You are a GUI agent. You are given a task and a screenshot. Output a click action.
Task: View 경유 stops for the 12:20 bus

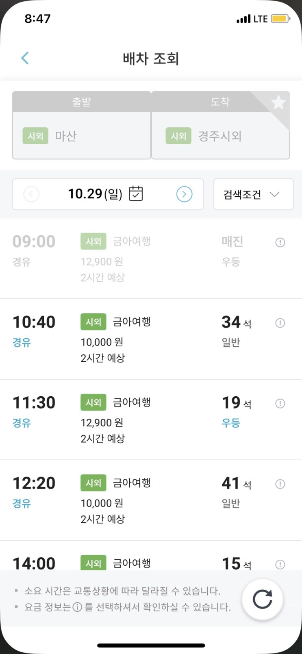click(22, 504)
